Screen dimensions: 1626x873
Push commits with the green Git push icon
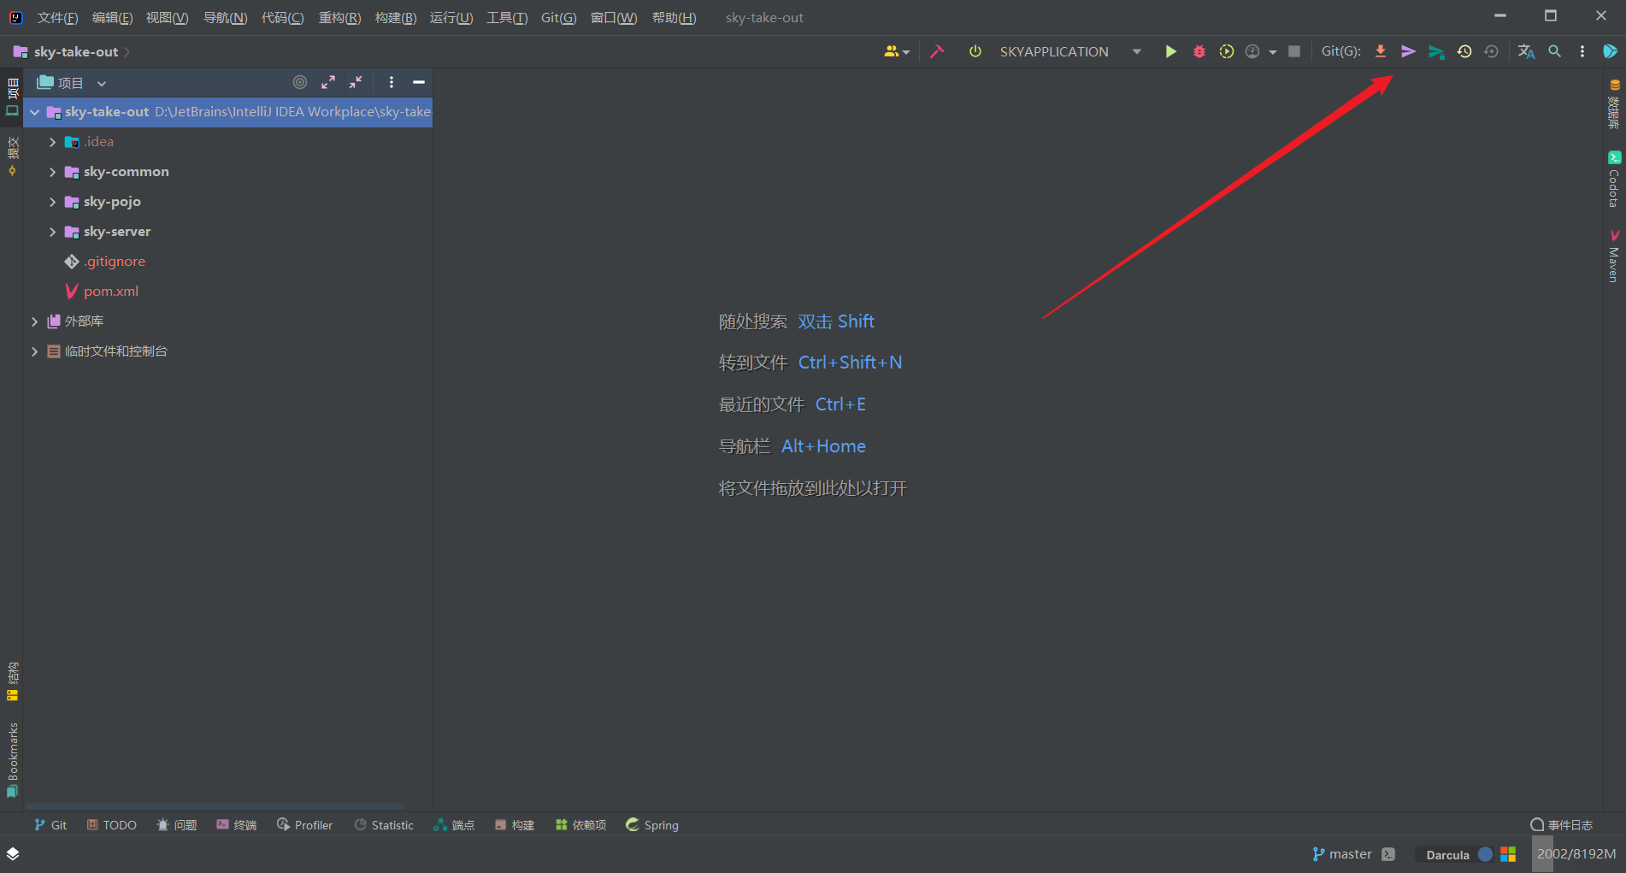tap(1436, 52)
